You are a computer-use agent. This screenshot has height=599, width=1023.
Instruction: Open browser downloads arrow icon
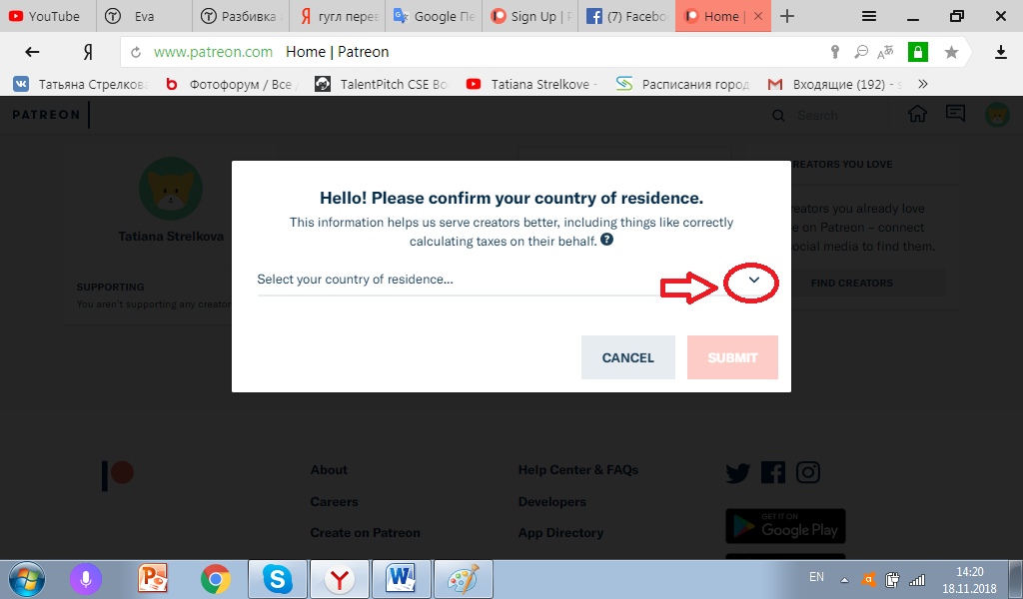(x=1001, y=52)
